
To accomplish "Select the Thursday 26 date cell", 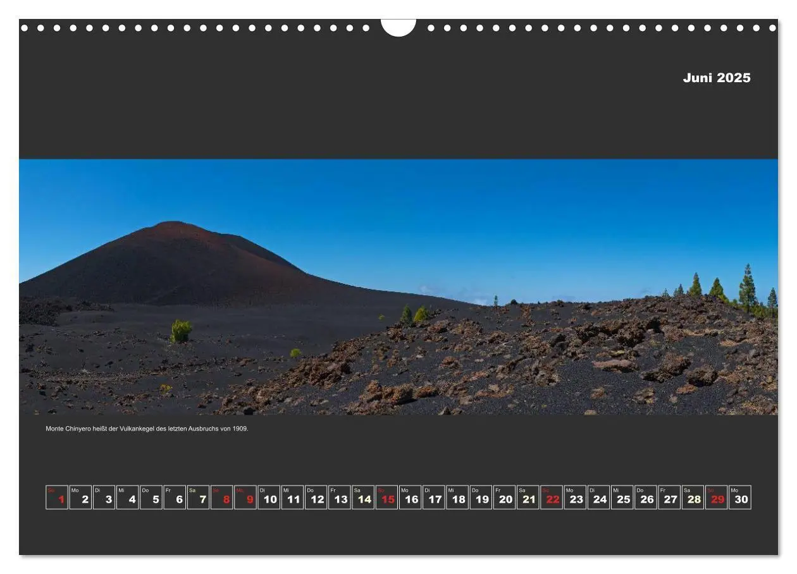I will point(646,497).
